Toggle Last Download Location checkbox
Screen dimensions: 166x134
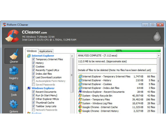click(33, 77)
